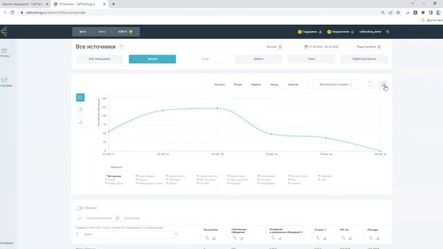
Task: Show the chart for Уникальные обращения column
Action: [x=242, y=238]
